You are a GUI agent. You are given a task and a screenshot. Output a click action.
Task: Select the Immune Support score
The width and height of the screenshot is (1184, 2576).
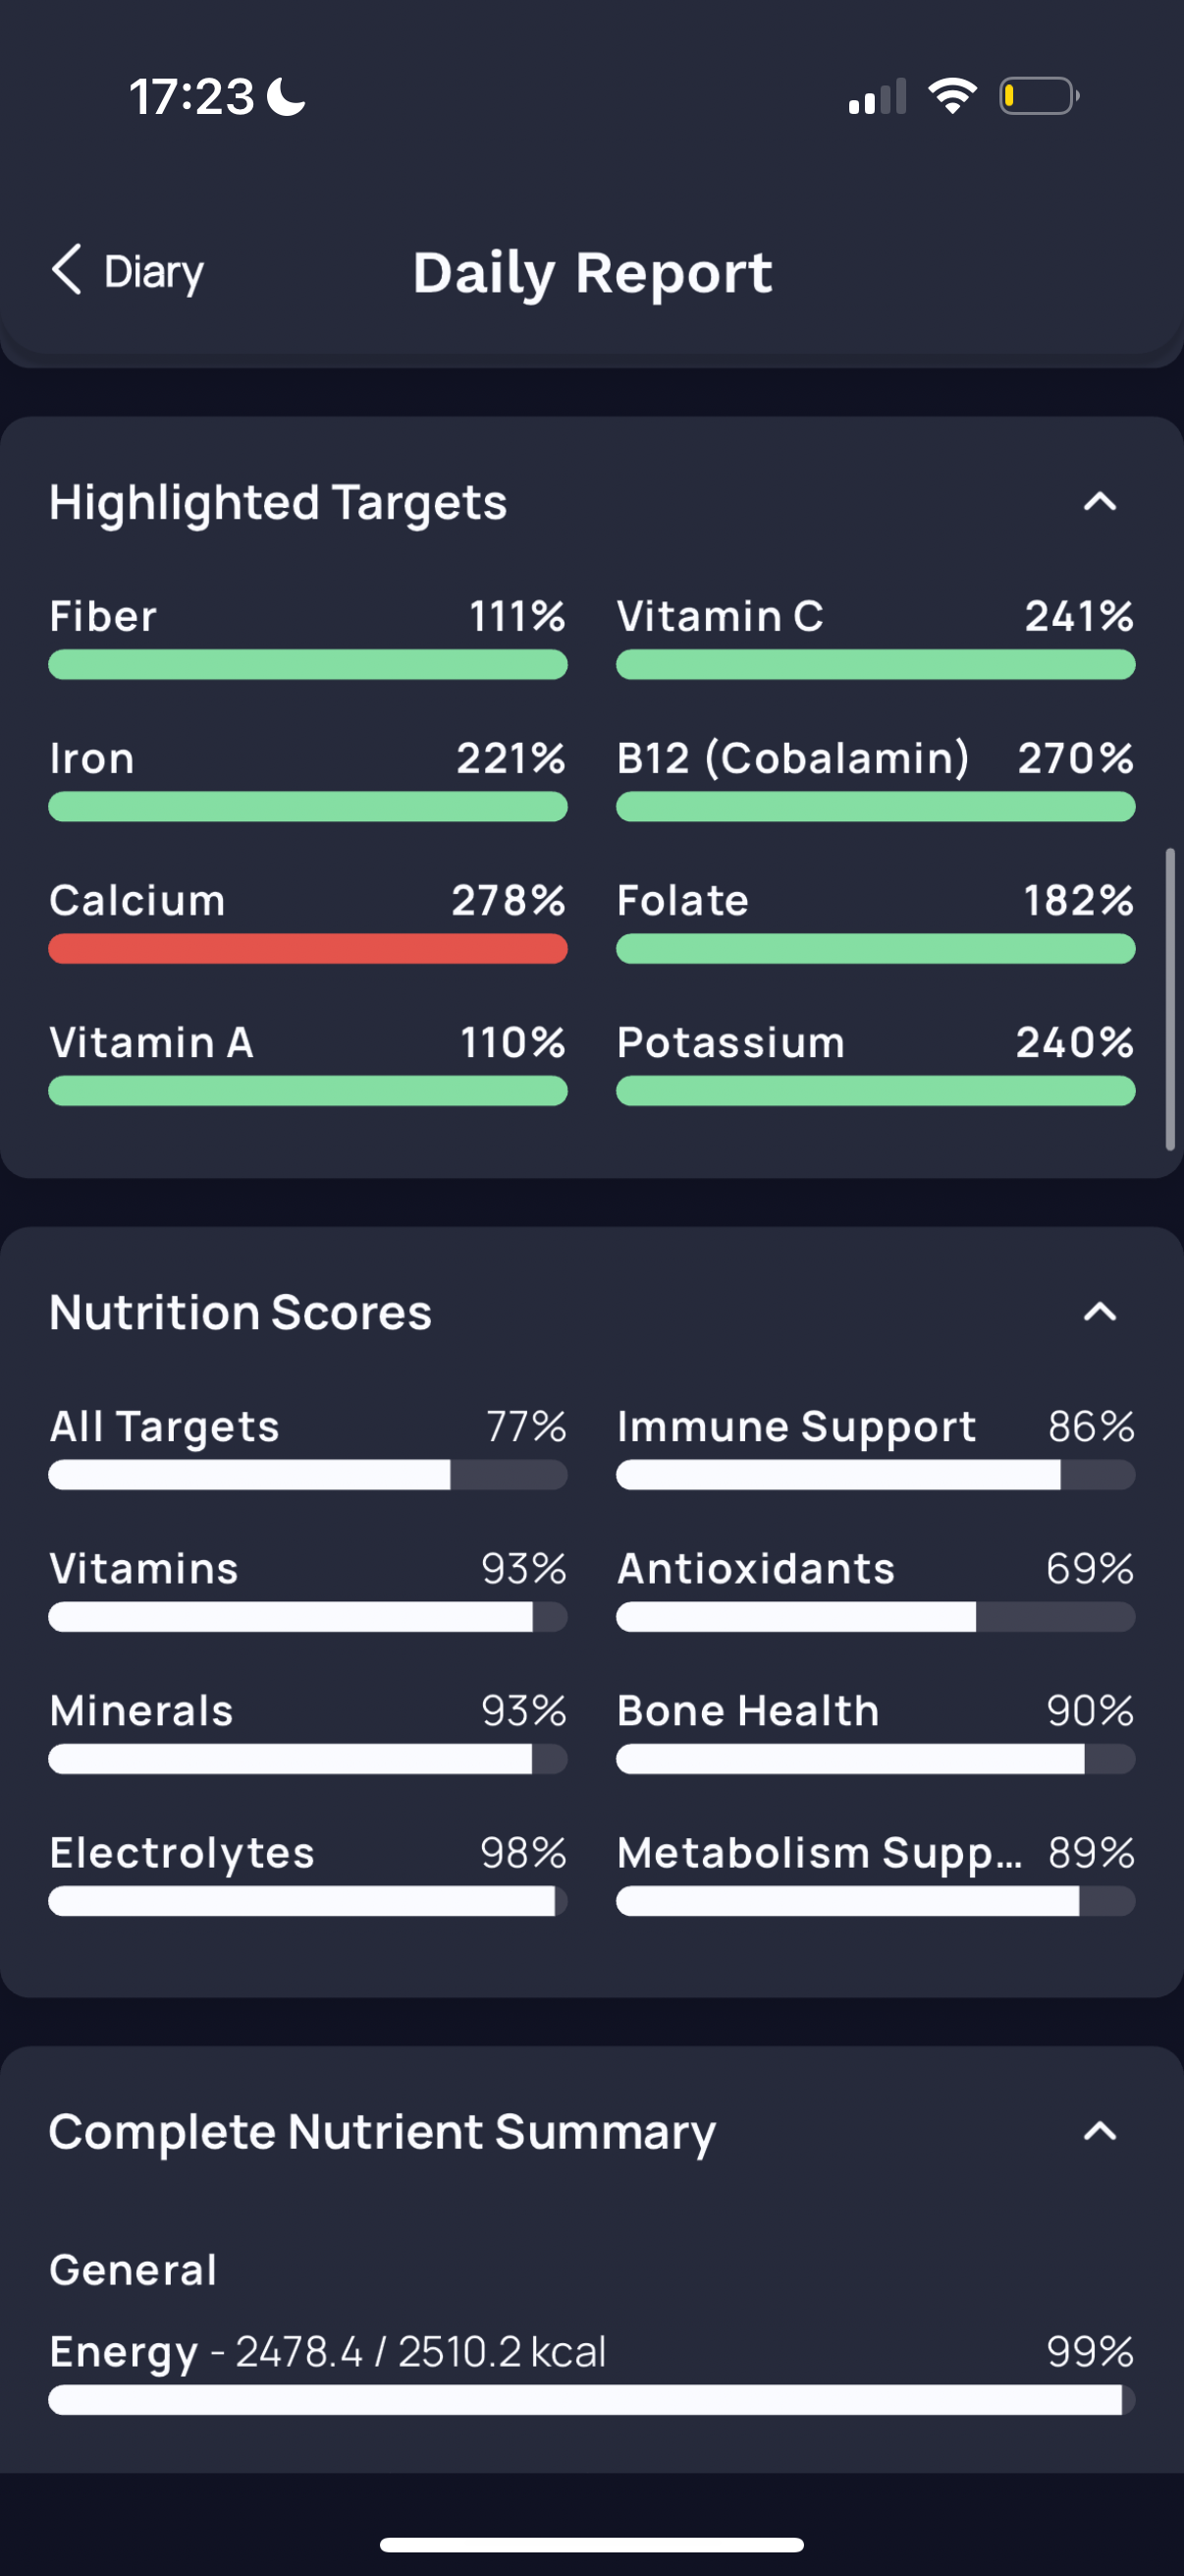875,1427
